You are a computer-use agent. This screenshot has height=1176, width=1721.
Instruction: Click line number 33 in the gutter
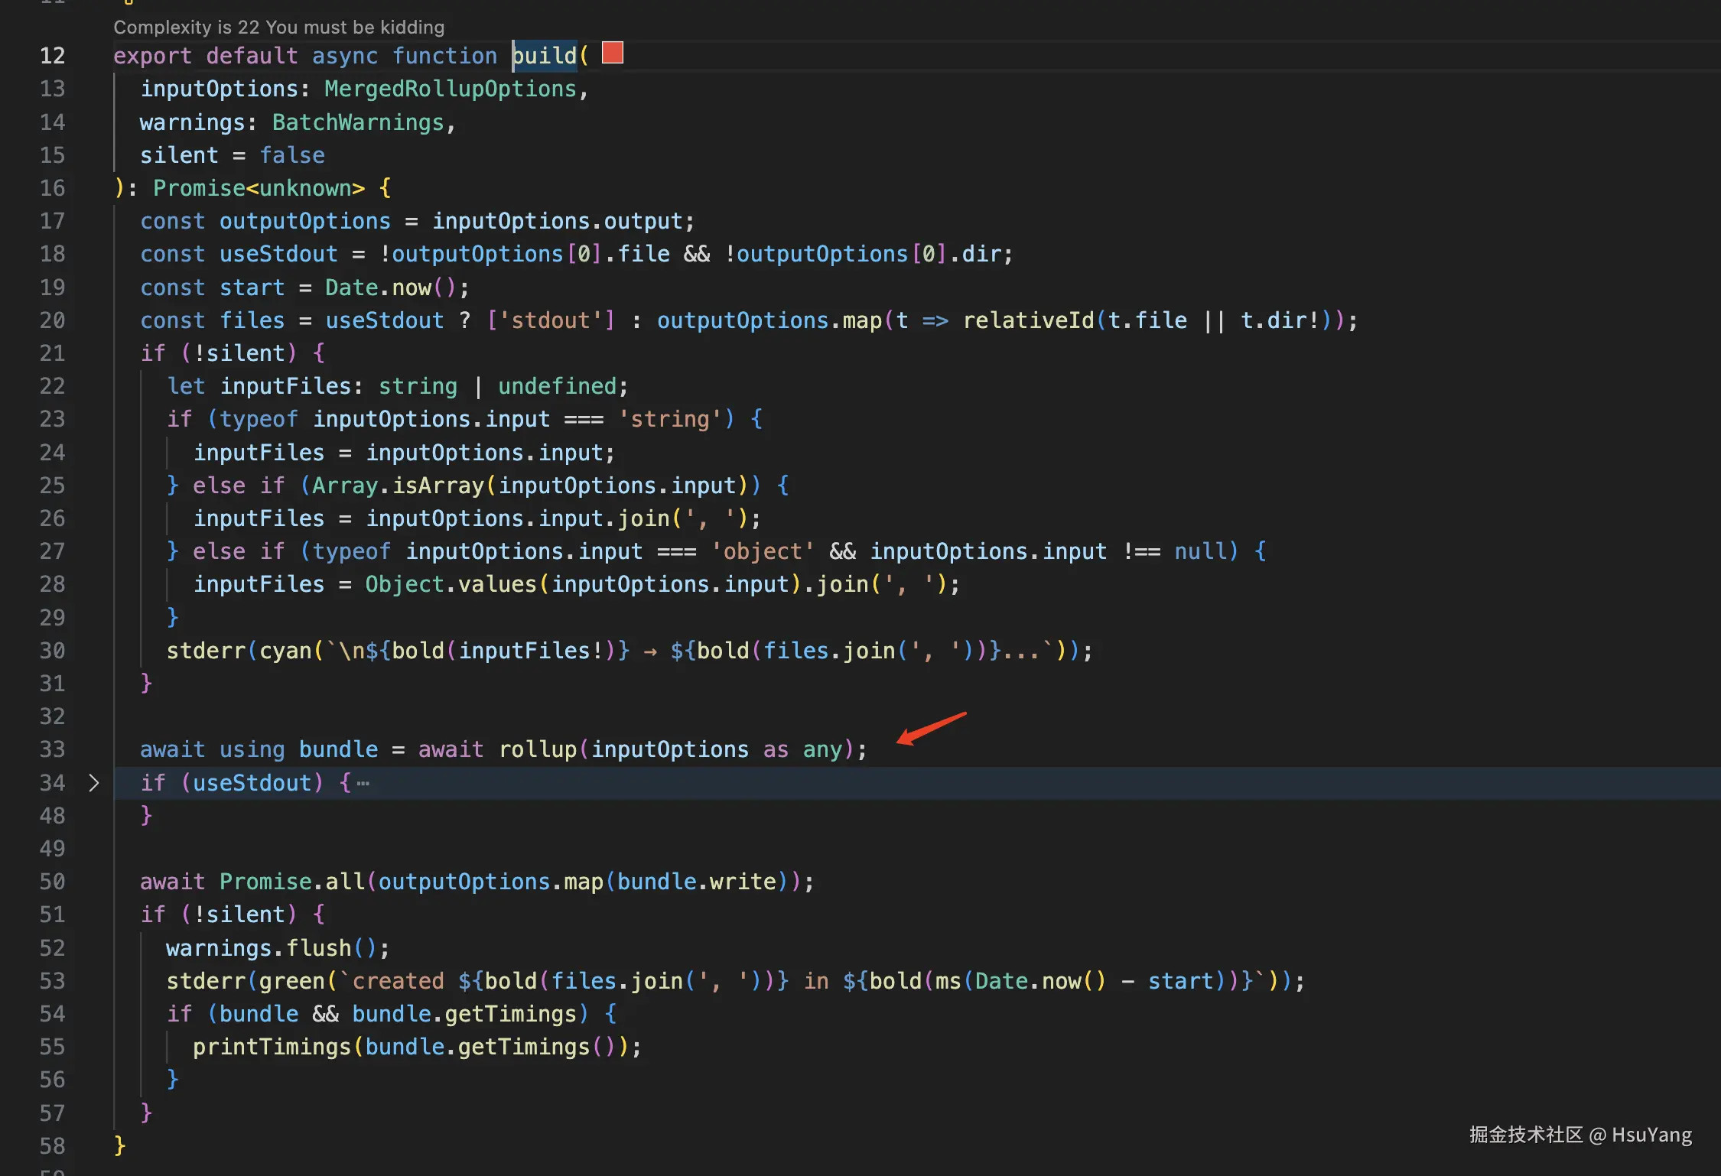(x=52, y=749)
